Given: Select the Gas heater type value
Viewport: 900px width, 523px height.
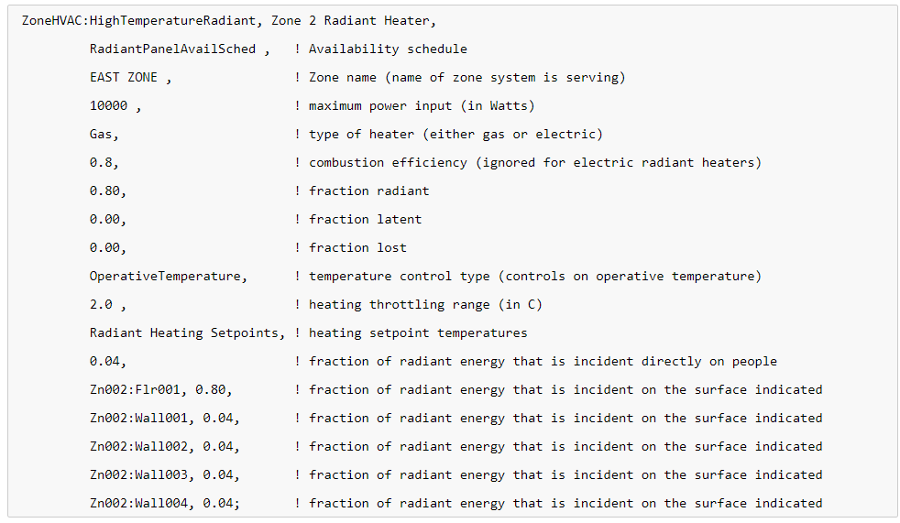Looking at the screenshot, I should pos(101,135).
